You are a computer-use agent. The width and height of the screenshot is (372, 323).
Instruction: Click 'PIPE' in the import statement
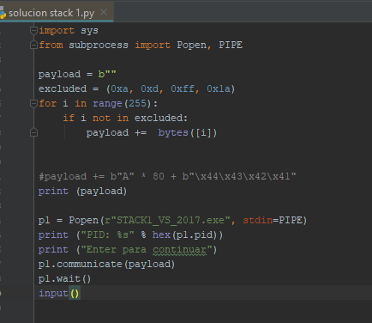pyautogui.click(x=231, y=45)
